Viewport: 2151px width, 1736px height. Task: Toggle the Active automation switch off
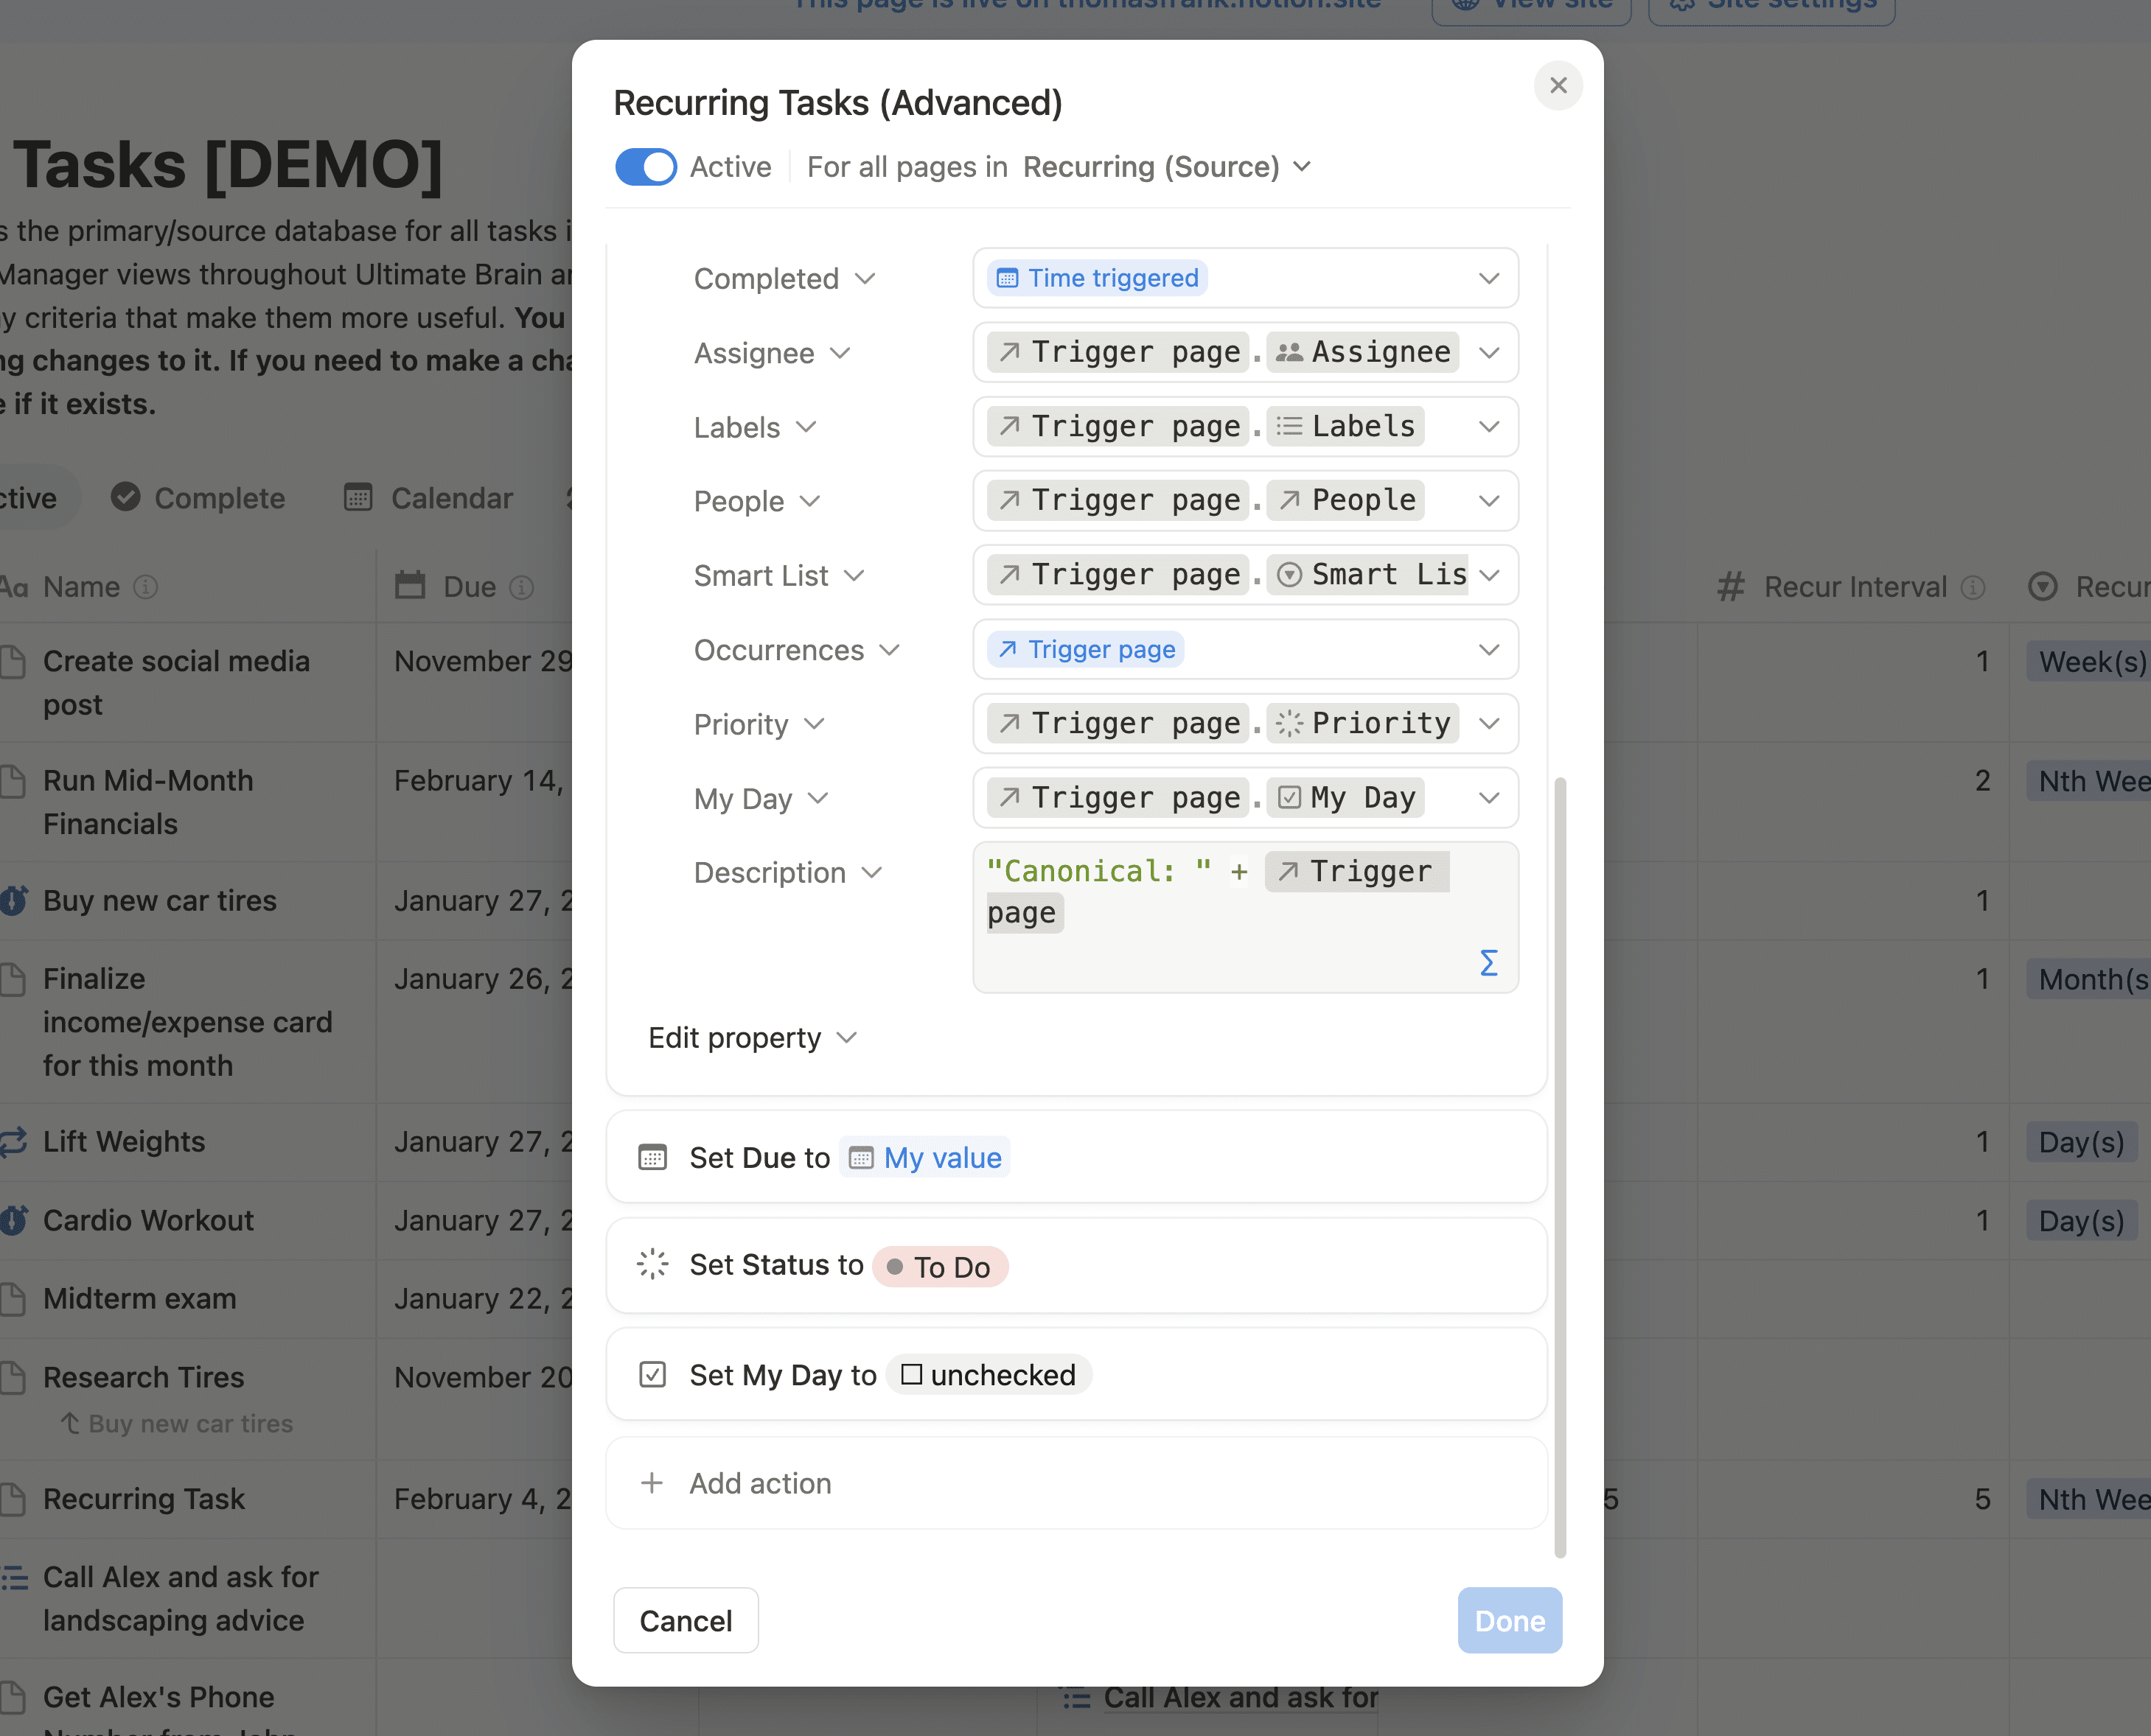(x=645, y=167)
